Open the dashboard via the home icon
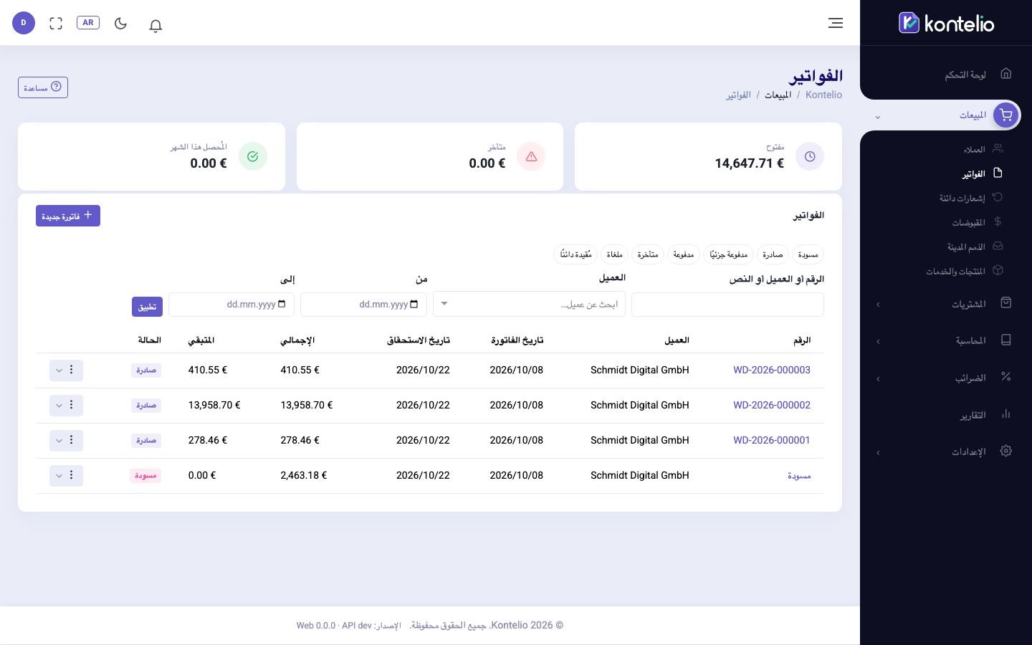 pyautogui.click(x=1005, y=74)
